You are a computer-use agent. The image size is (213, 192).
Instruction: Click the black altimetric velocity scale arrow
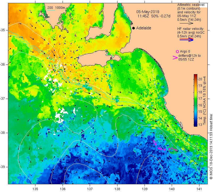click(186, 23)
